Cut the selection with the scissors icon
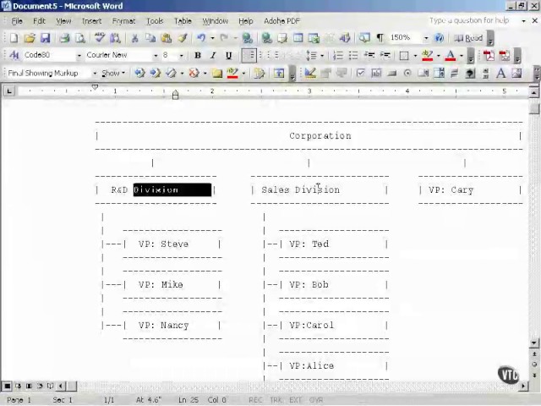Screen dimensions: 541x406 (134, 38)
